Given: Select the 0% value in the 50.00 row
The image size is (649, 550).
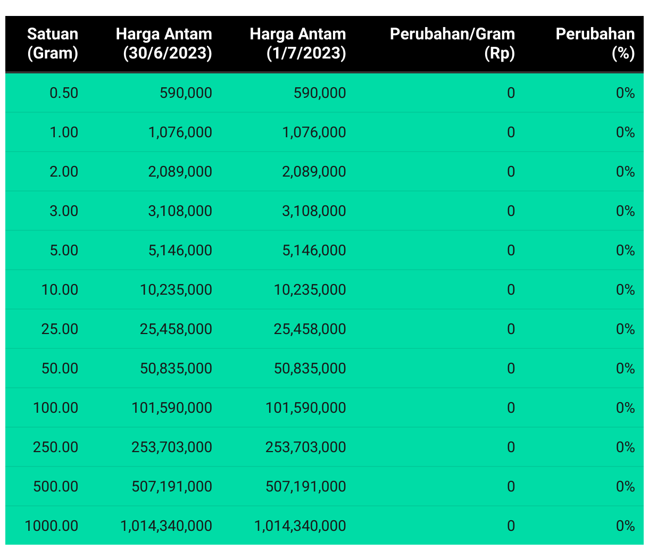Looking at the screenshot, I should 626,369.
